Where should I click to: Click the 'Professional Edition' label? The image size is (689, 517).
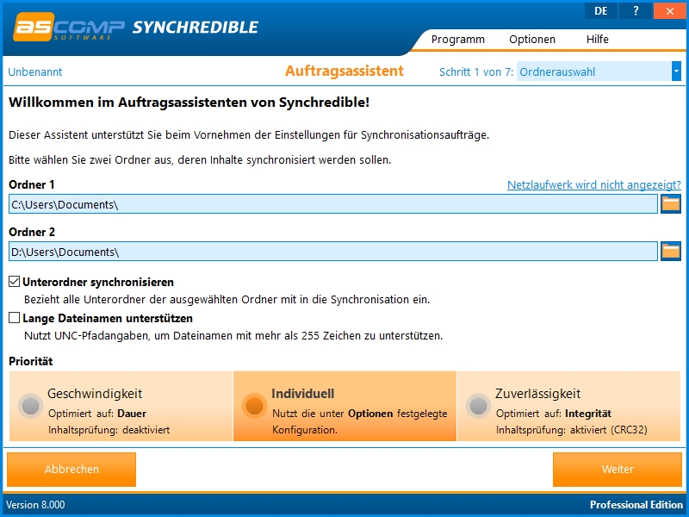636,504
